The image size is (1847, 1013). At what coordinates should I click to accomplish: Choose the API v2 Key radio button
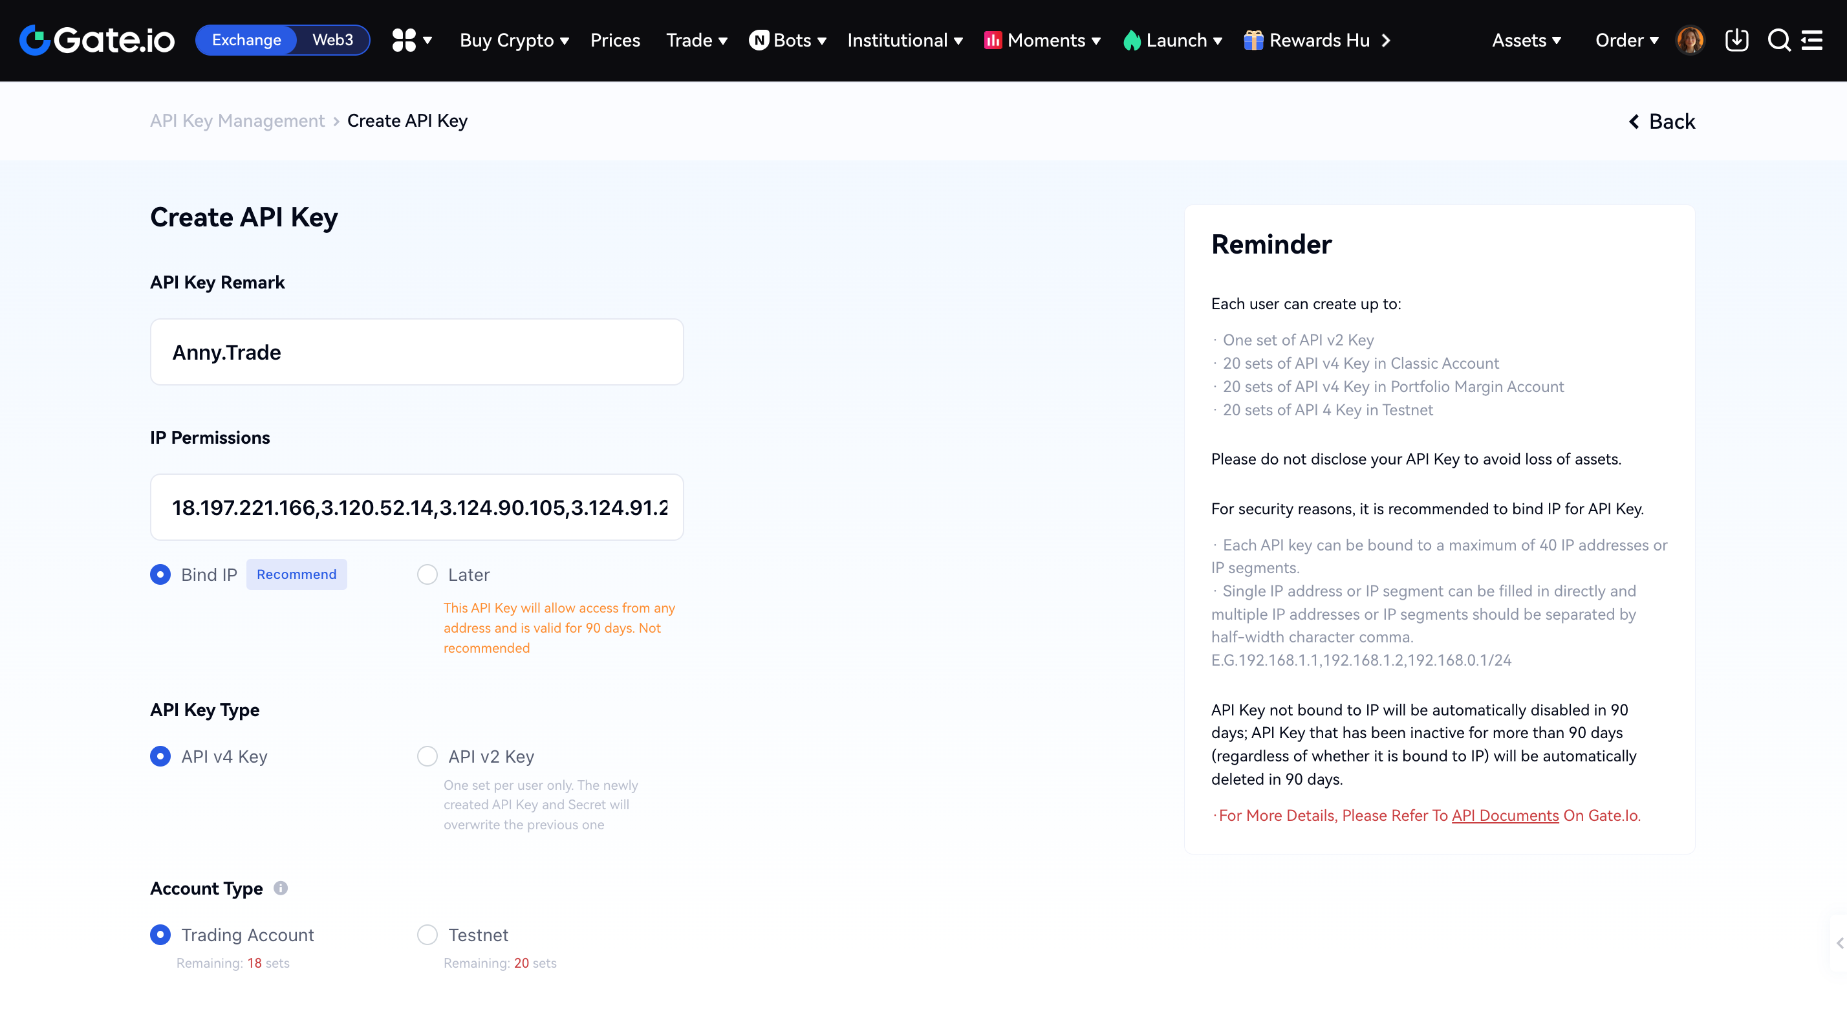pyautogui.click(x=427, y=756)
